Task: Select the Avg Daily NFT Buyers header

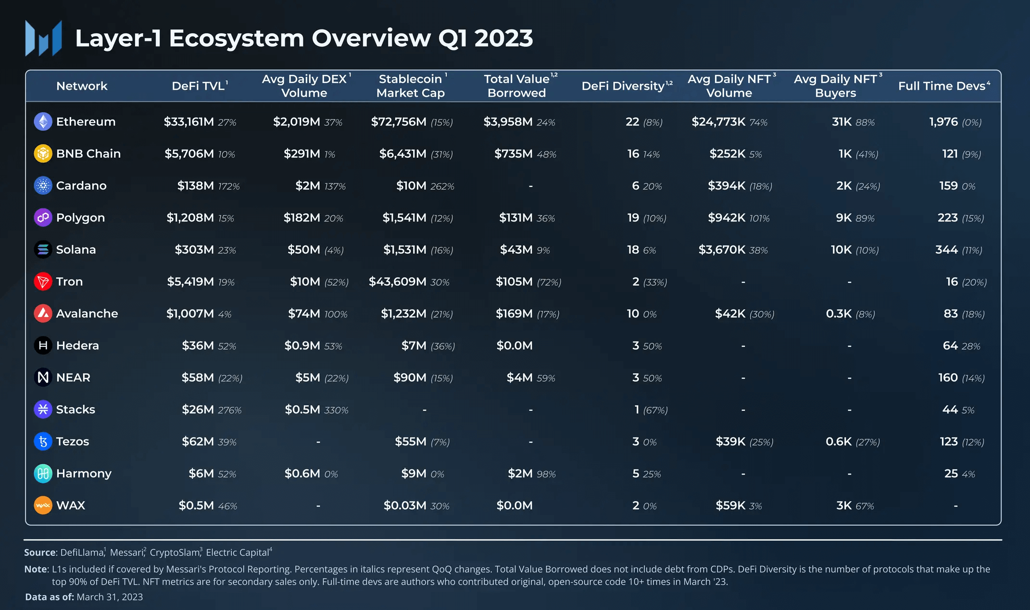Action: (838, 86)
